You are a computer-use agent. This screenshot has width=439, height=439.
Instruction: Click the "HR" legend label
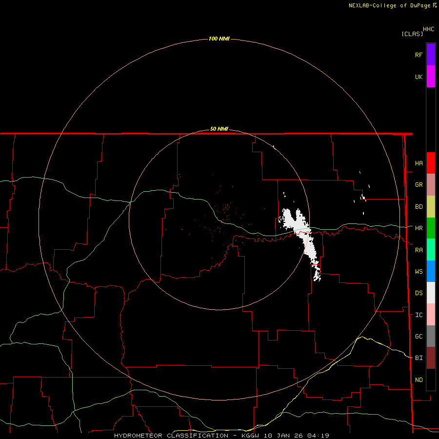click(419, 228)
